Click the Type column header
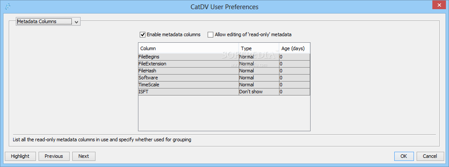 [x=259, y=48]
